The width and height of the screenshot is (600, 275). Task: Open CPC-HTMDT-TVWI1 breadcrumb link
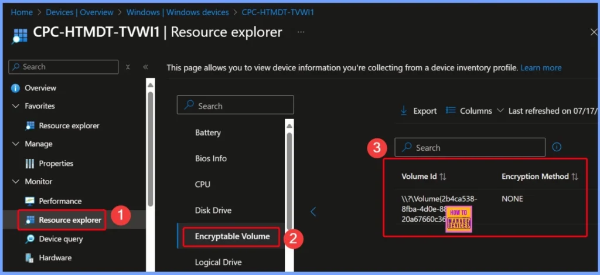278,12
